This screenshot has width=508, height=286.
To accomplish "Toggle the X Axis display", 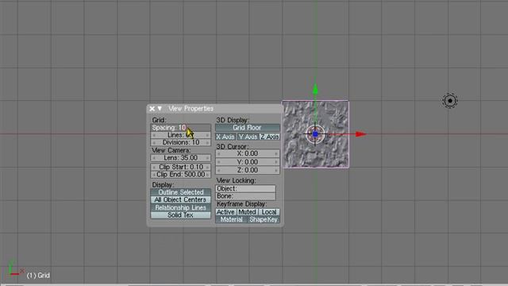I will (225, 137).
